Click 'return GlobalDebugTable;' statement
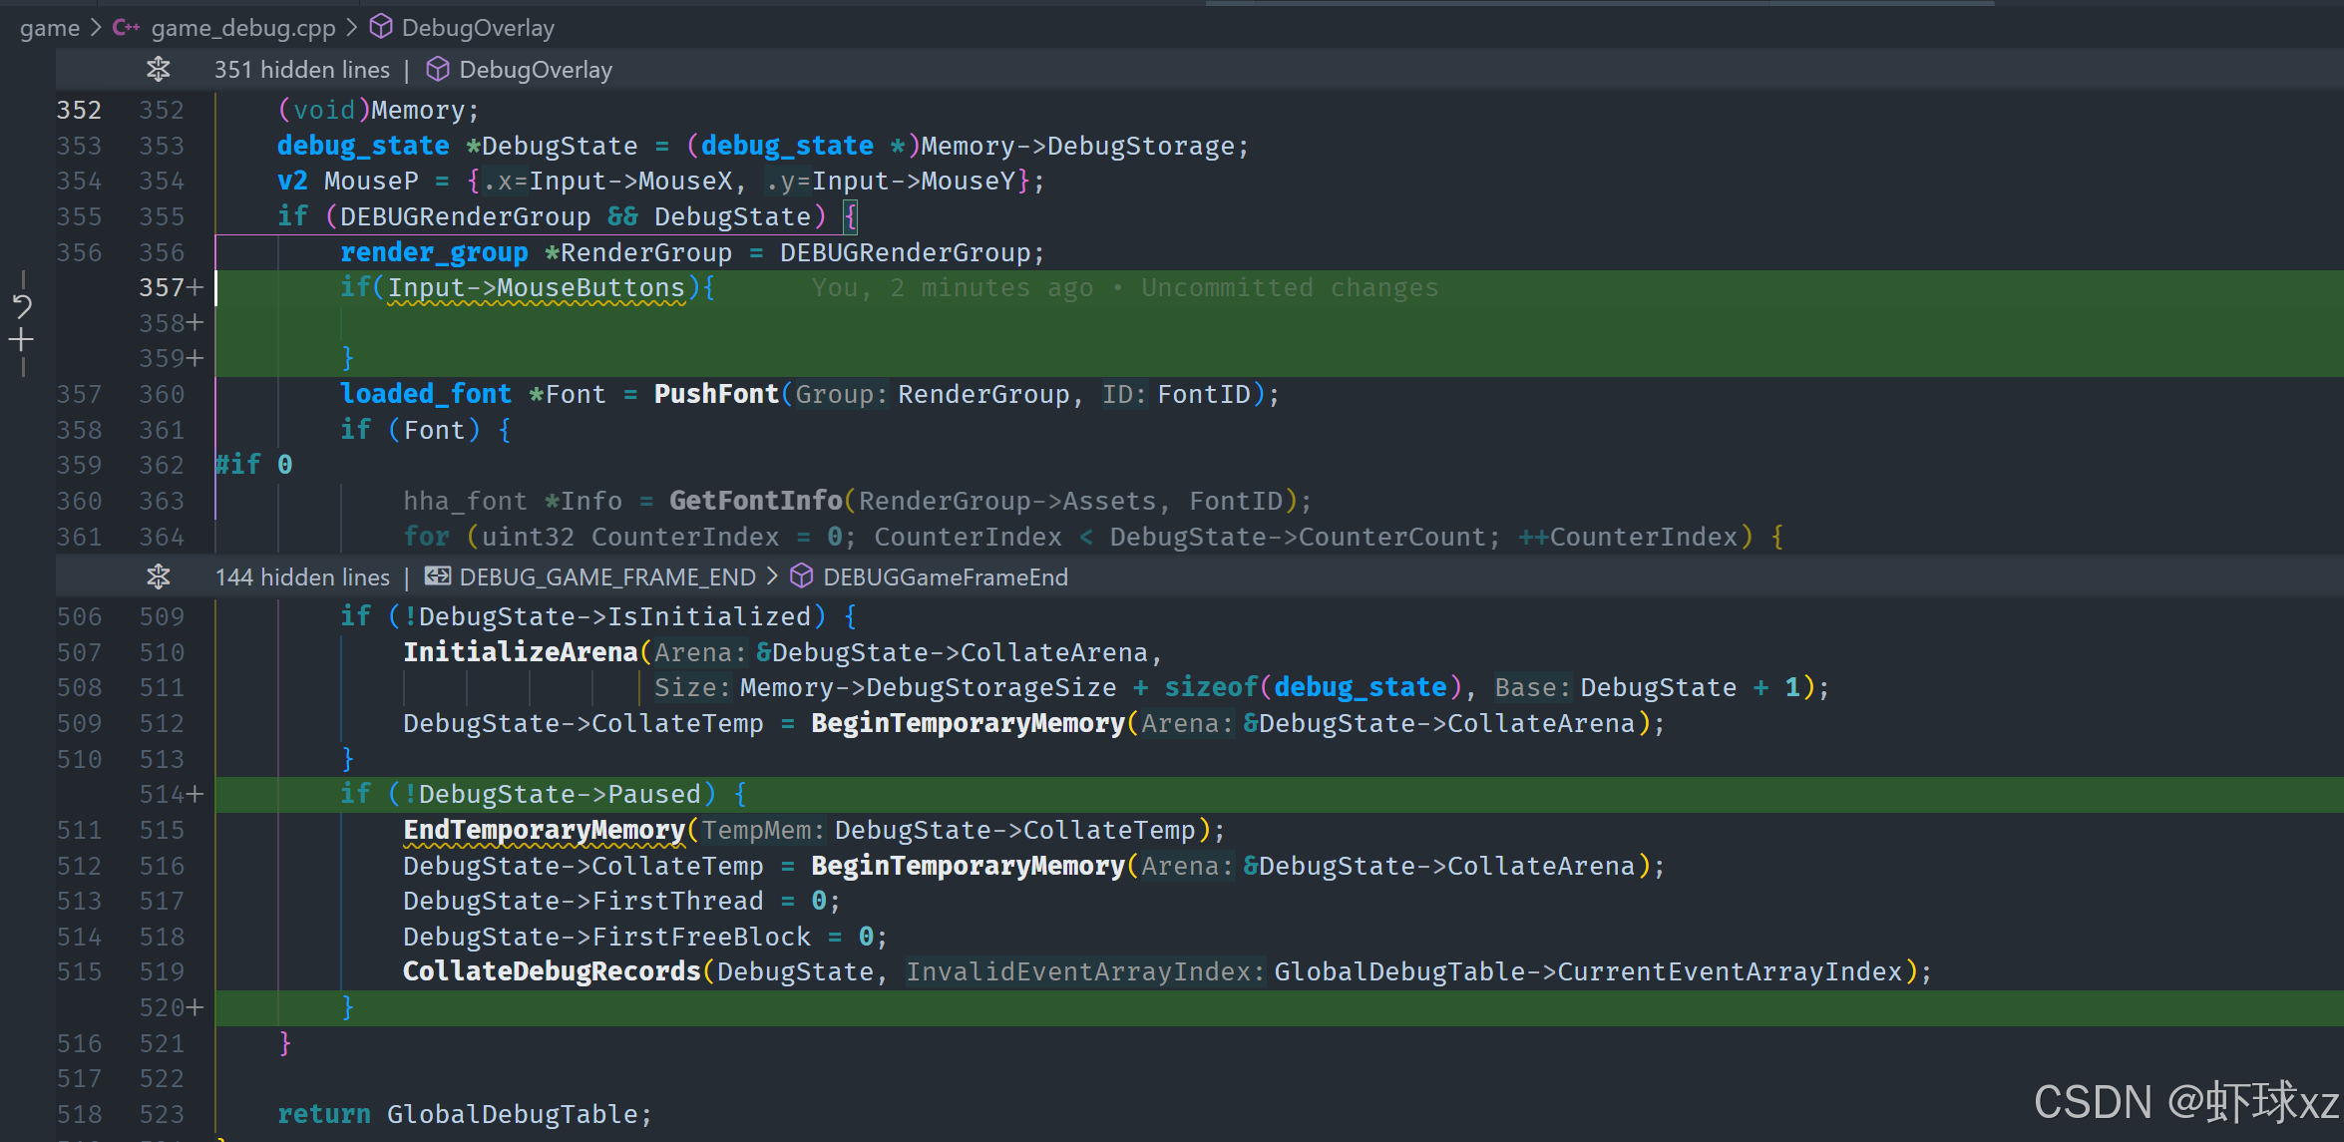The image size is (2344, 1142). pyautogui.click(x=465, y=1114)
